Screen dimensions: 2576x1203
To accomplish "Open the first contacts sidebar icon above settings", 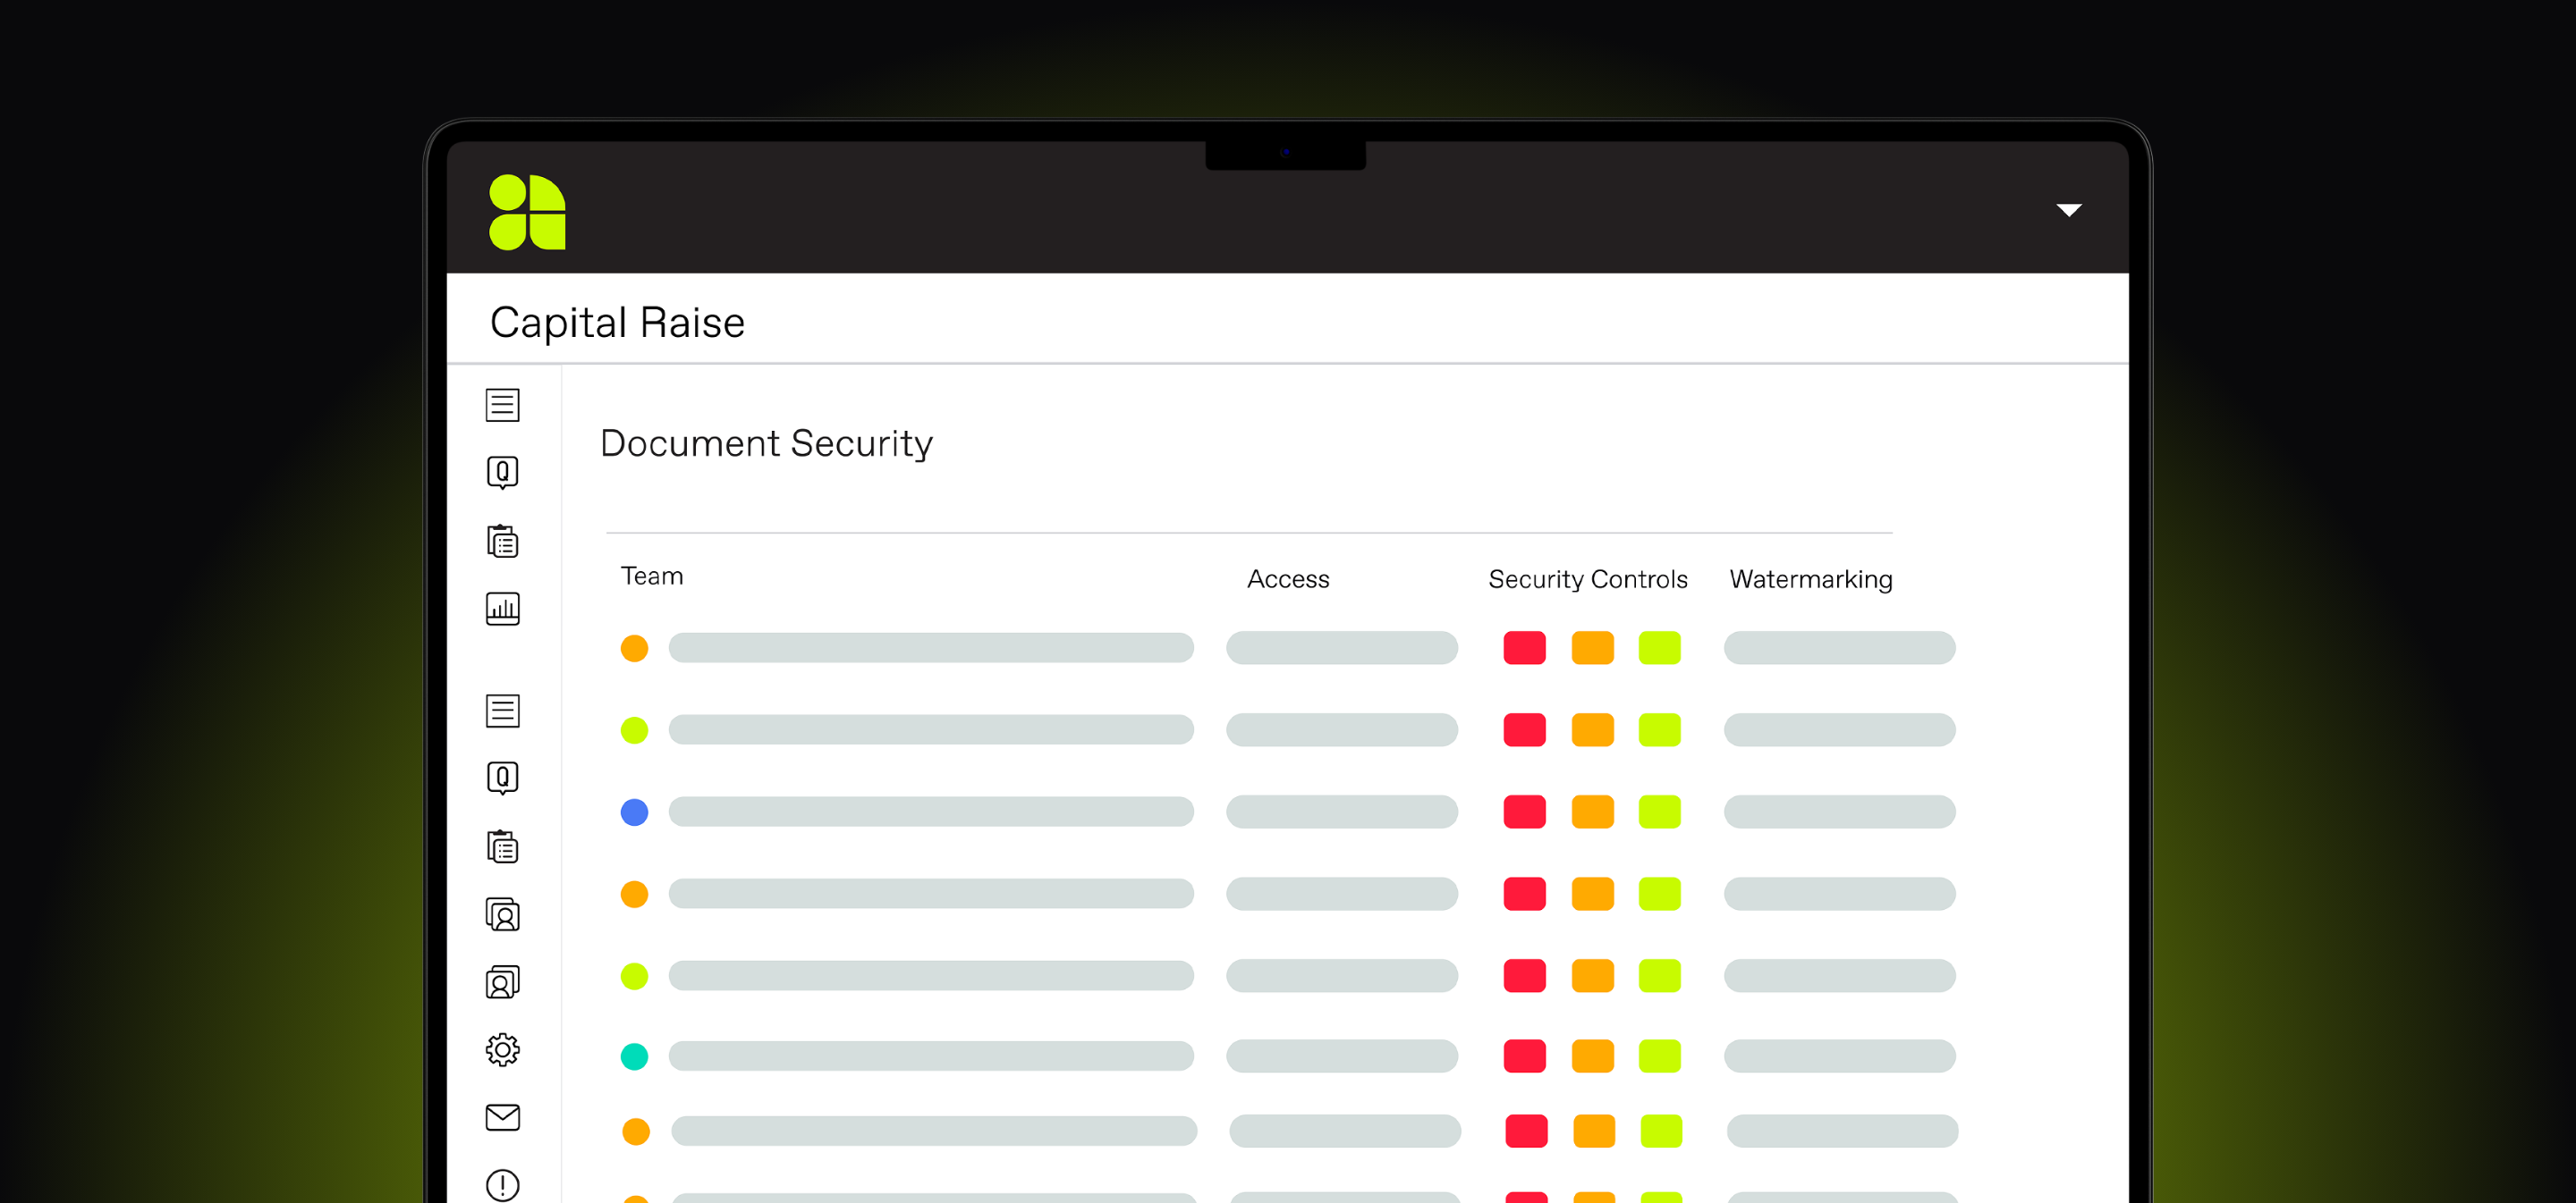I will [502, 914].
